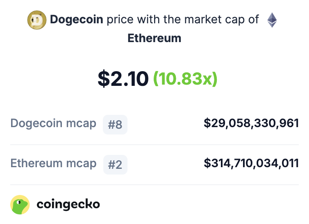Click the green 10.83x multiplier
The width and height of the screenshot is (309, 224).
(185, 79)
